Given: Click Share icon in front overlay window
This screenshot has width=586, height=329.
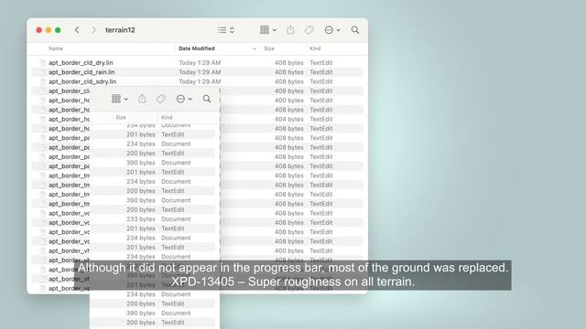Looking at the screenshot, I should pyautogui.click(x=142, y=99).
